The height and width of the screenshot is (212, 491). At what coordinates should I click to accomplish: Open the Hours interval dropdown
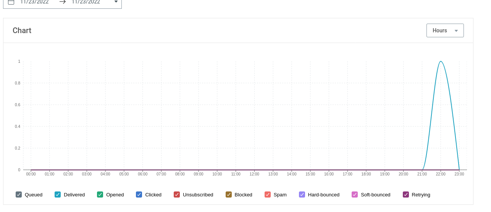pyautogui.click(x=445, y=30)
